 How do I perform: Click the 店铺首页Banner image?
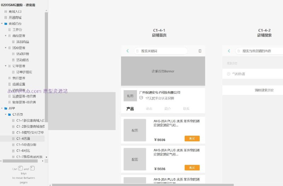click(x=163, y=71)
